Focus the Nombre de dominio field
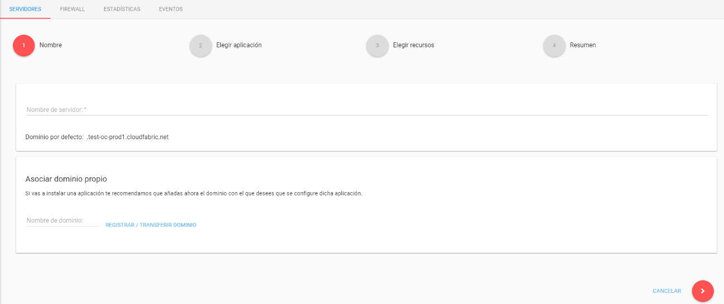724x304 pixels. pyautogui.click(x=62, y=220)
